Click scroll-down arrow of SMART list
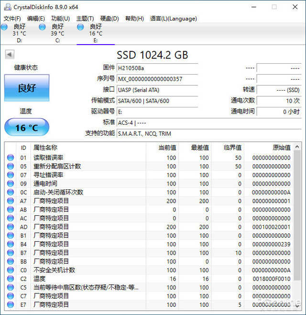Image resolution: width=306 pixels, height=315 pixels. click(x=297, y=305)
